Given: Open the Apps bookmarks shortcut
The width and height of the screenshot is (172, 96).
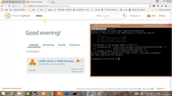Looking at the screenshot, I should 5,10.
